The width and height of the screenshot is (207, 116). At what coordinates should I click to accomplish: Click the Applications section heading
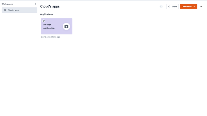(x=47, y=14)
